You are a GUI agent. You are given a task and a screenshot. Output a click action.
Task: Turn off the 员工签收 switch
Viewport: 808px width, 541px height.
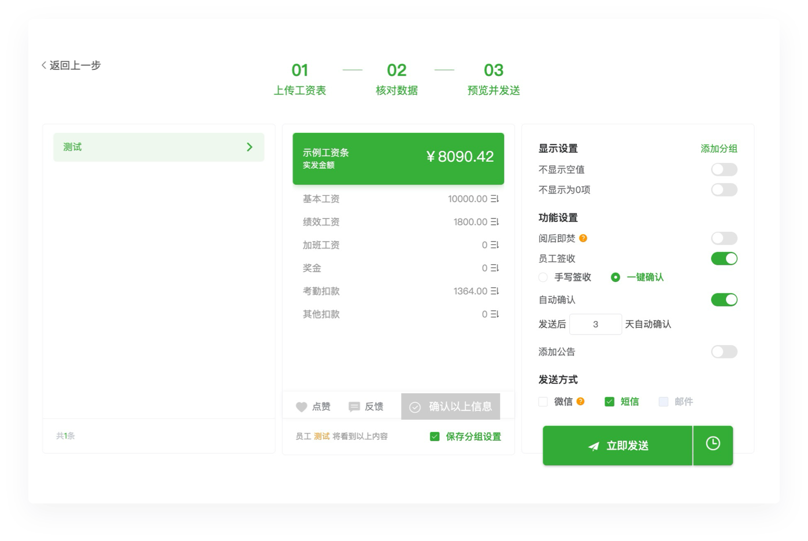coord(724,258)
